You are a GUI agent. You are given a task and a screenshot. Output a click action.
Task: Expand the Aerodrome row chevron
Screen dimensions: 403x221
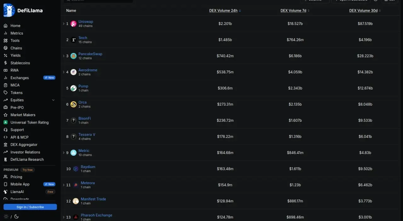point(64,72)
